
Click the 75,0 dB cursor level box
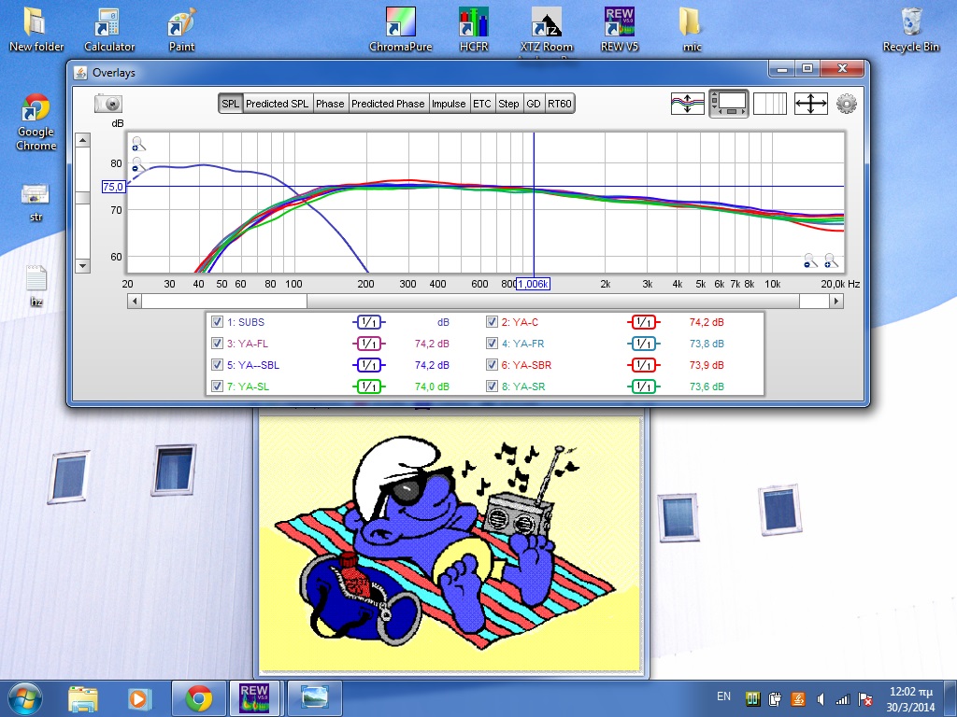pyautogui.click(x=113, y=187)
